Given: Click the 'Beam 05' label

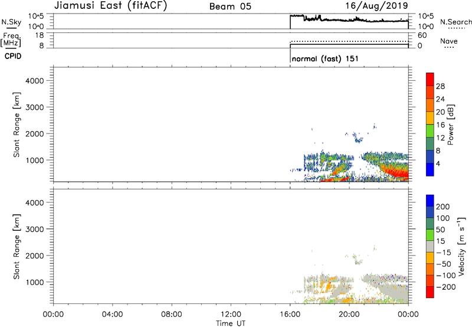Looking at the screenshot, I should coord(230,6).
